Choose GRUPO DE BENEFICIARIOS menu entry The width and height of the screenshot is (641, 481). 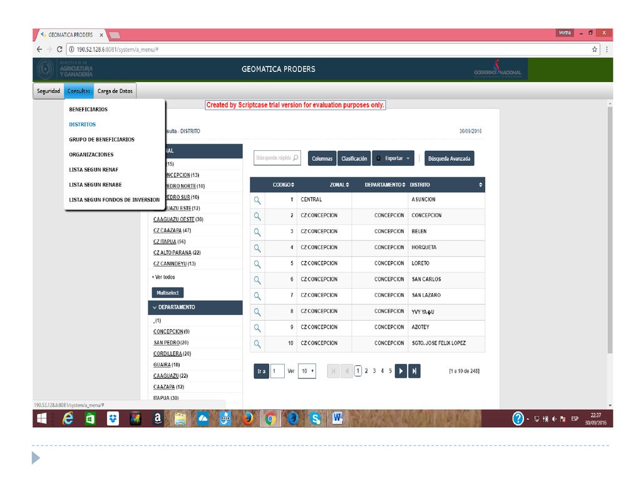tap(102, 140)
